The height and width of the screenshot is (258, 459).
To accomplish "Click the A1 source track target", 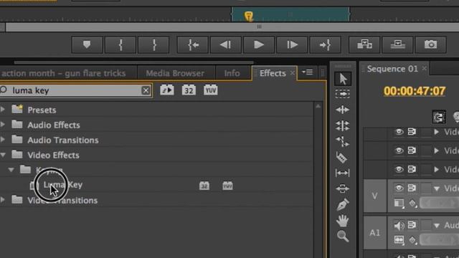I will 374,233.
